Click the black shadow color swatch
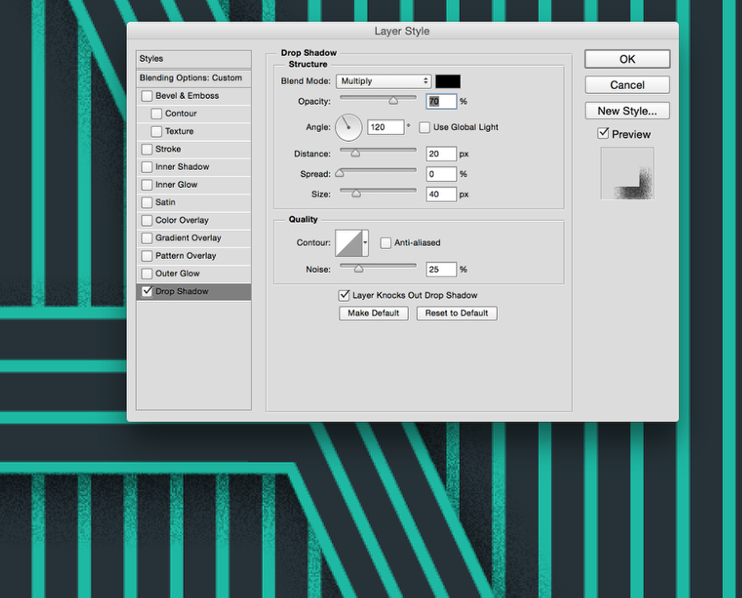Image resolution: width=742 pixels, height=598 pixels. [448, 81]
